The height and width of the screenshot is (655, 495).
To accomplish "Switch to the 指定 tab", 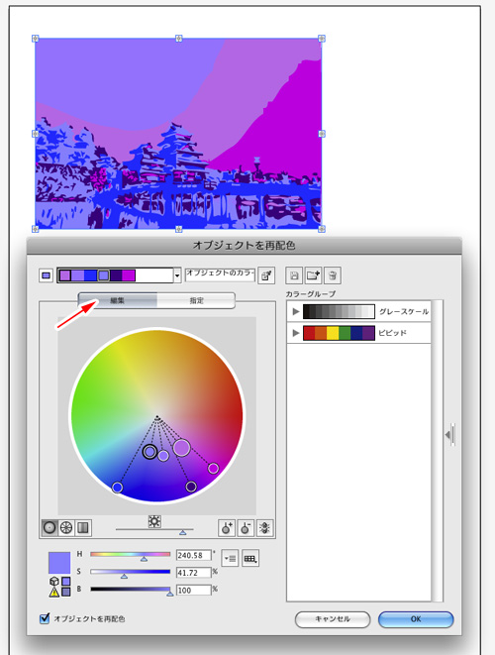I will pos(196,300).
